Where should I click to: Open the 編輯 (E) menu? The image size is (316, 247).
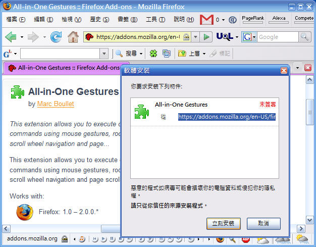[x=43, y=19]
